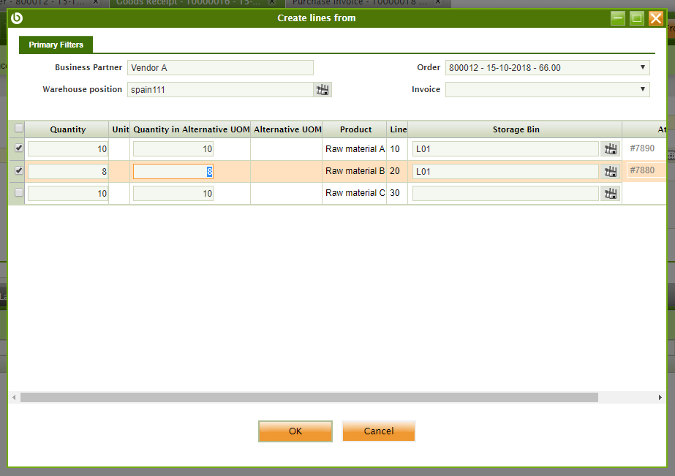Uncheck the Raw material A row checkbox
Viewport: 675px width, 476px height.
coord(19,148)
